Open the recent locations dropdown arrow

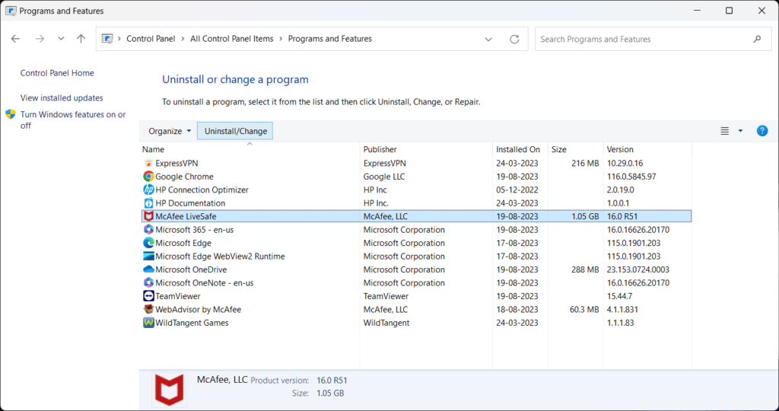pos(61,39)
